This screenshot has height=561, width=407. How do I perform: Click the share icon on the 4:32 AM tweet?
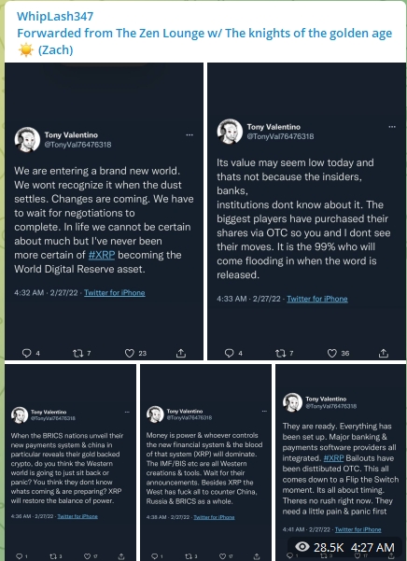click(x=181, y=353)
